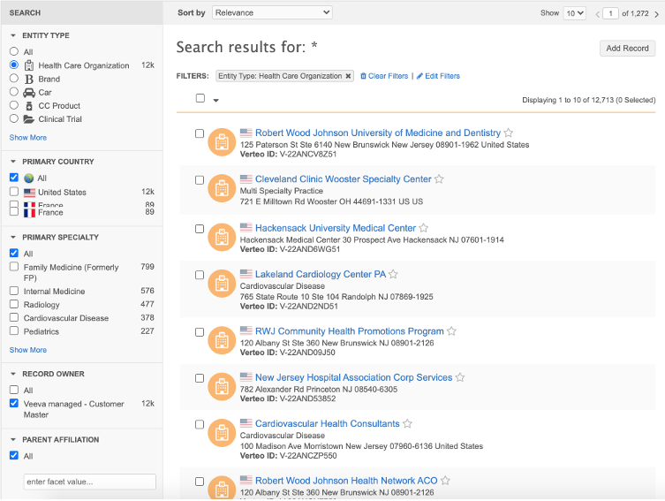Collapse the Parent Affiliation facet section

13,439
